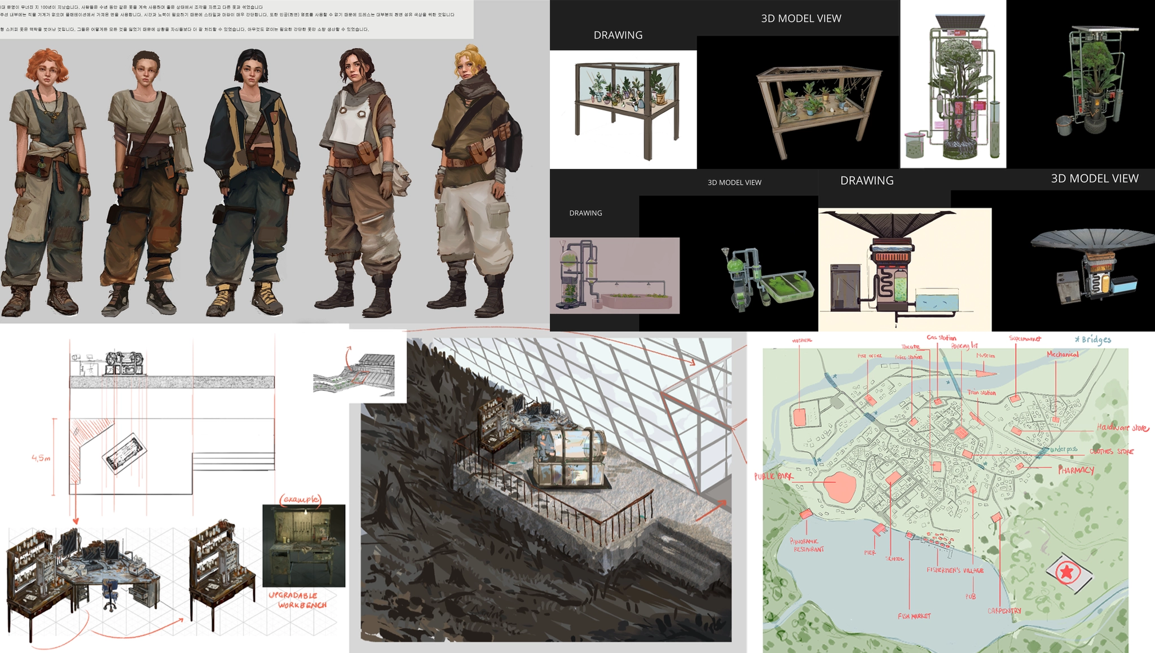Click the tall tree hydroponic tower drawing
1155x653 pixels.
953,85
